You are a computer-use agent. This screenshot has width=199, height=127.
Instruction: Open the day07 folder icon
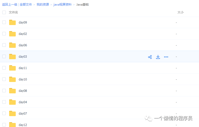12,113
